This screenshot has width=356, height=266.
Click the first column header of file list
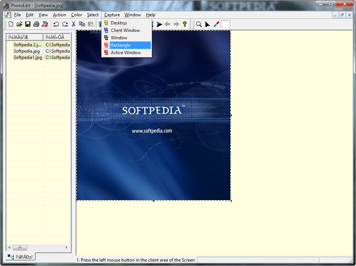click(25, 37)
